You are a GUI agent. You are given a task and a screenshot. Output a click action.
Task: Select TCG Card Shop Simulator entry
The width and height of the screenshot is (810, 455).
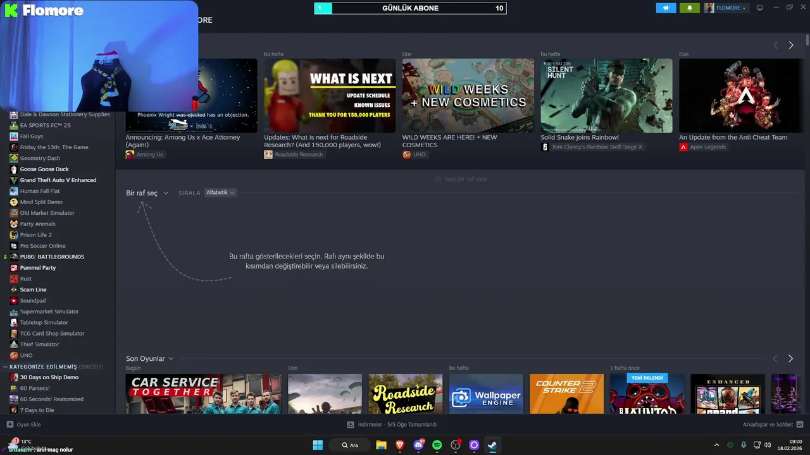(52, 334)
